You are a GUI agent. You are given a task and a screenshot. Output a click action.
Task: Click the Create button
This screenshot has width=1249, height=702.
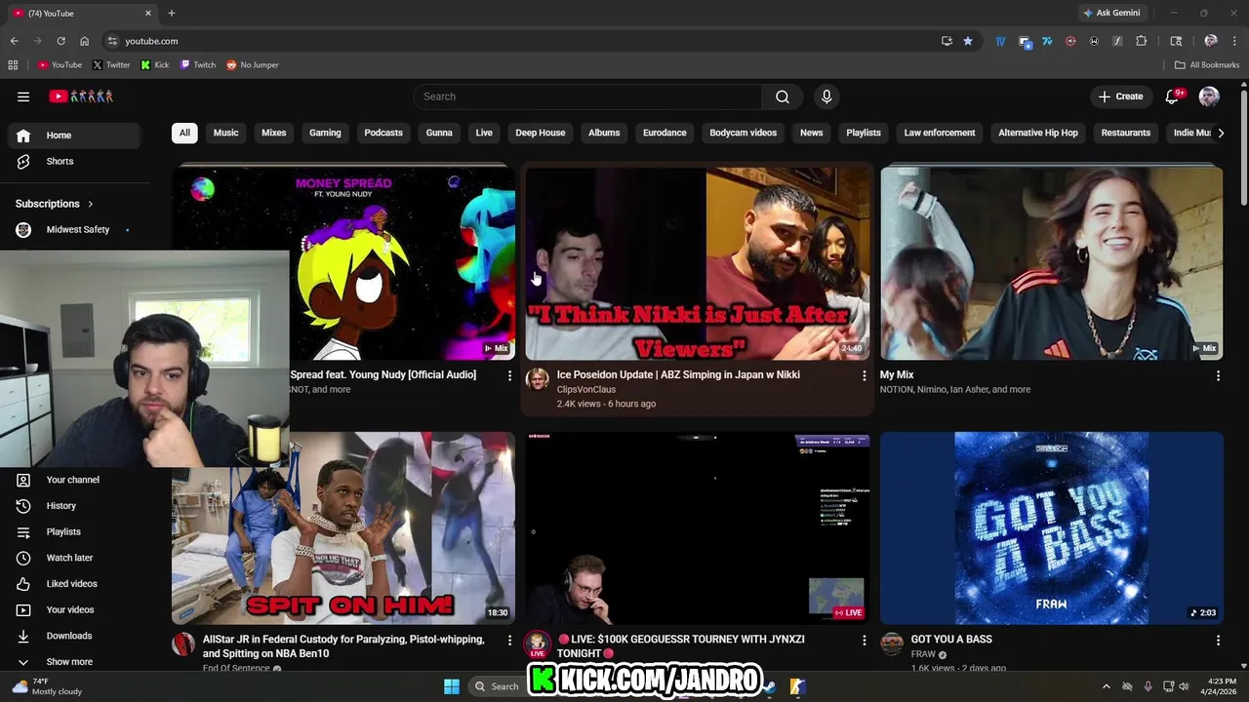tap(1120, 97)
